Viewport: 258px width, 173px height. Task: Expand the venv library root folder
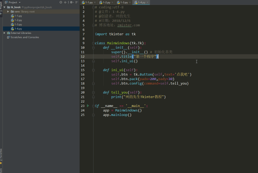[x=8, y=12]
